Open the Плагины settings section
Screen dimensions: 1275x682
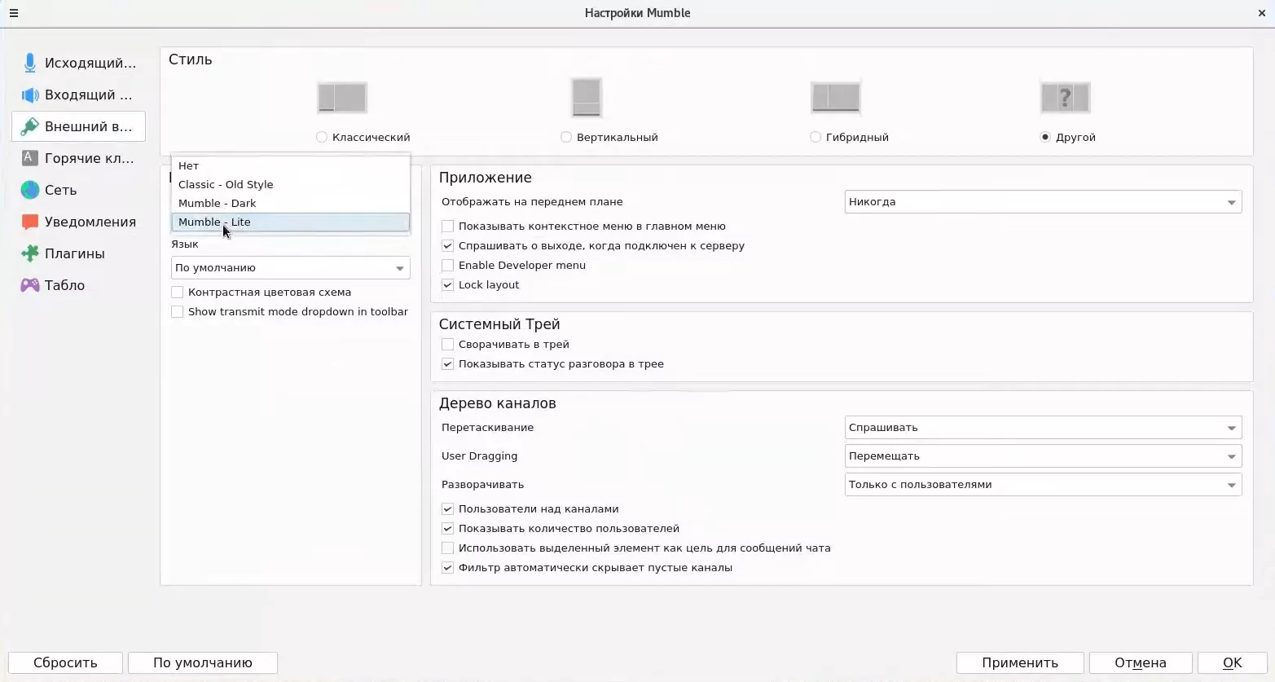(78, 253)
